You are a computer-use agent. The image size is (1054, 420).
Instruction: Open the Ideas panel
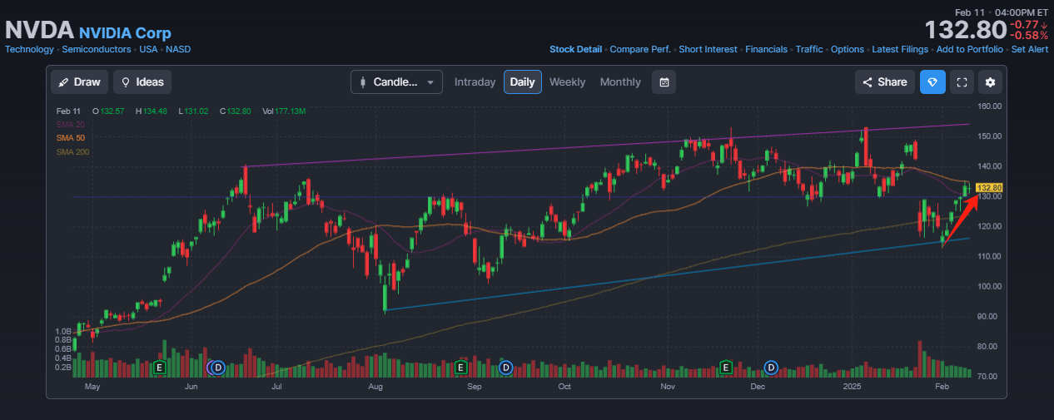pos(142,82)
